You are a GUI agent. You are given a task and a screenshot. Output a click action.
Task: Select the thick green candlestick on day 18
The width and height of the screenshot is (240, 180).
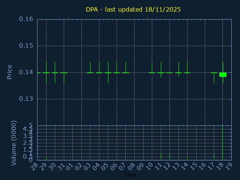click(x=223, y=75)
